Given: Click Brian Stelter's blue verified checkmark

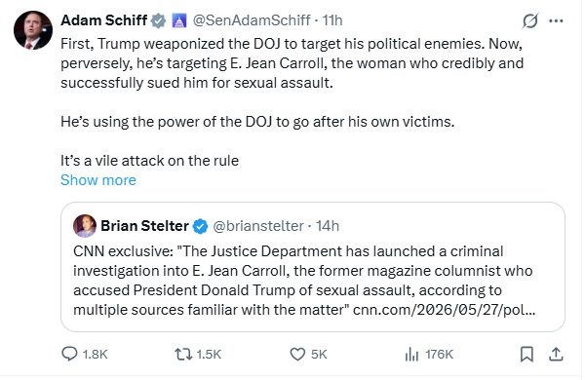Looking at the screenshot, I should coord(200,226).
